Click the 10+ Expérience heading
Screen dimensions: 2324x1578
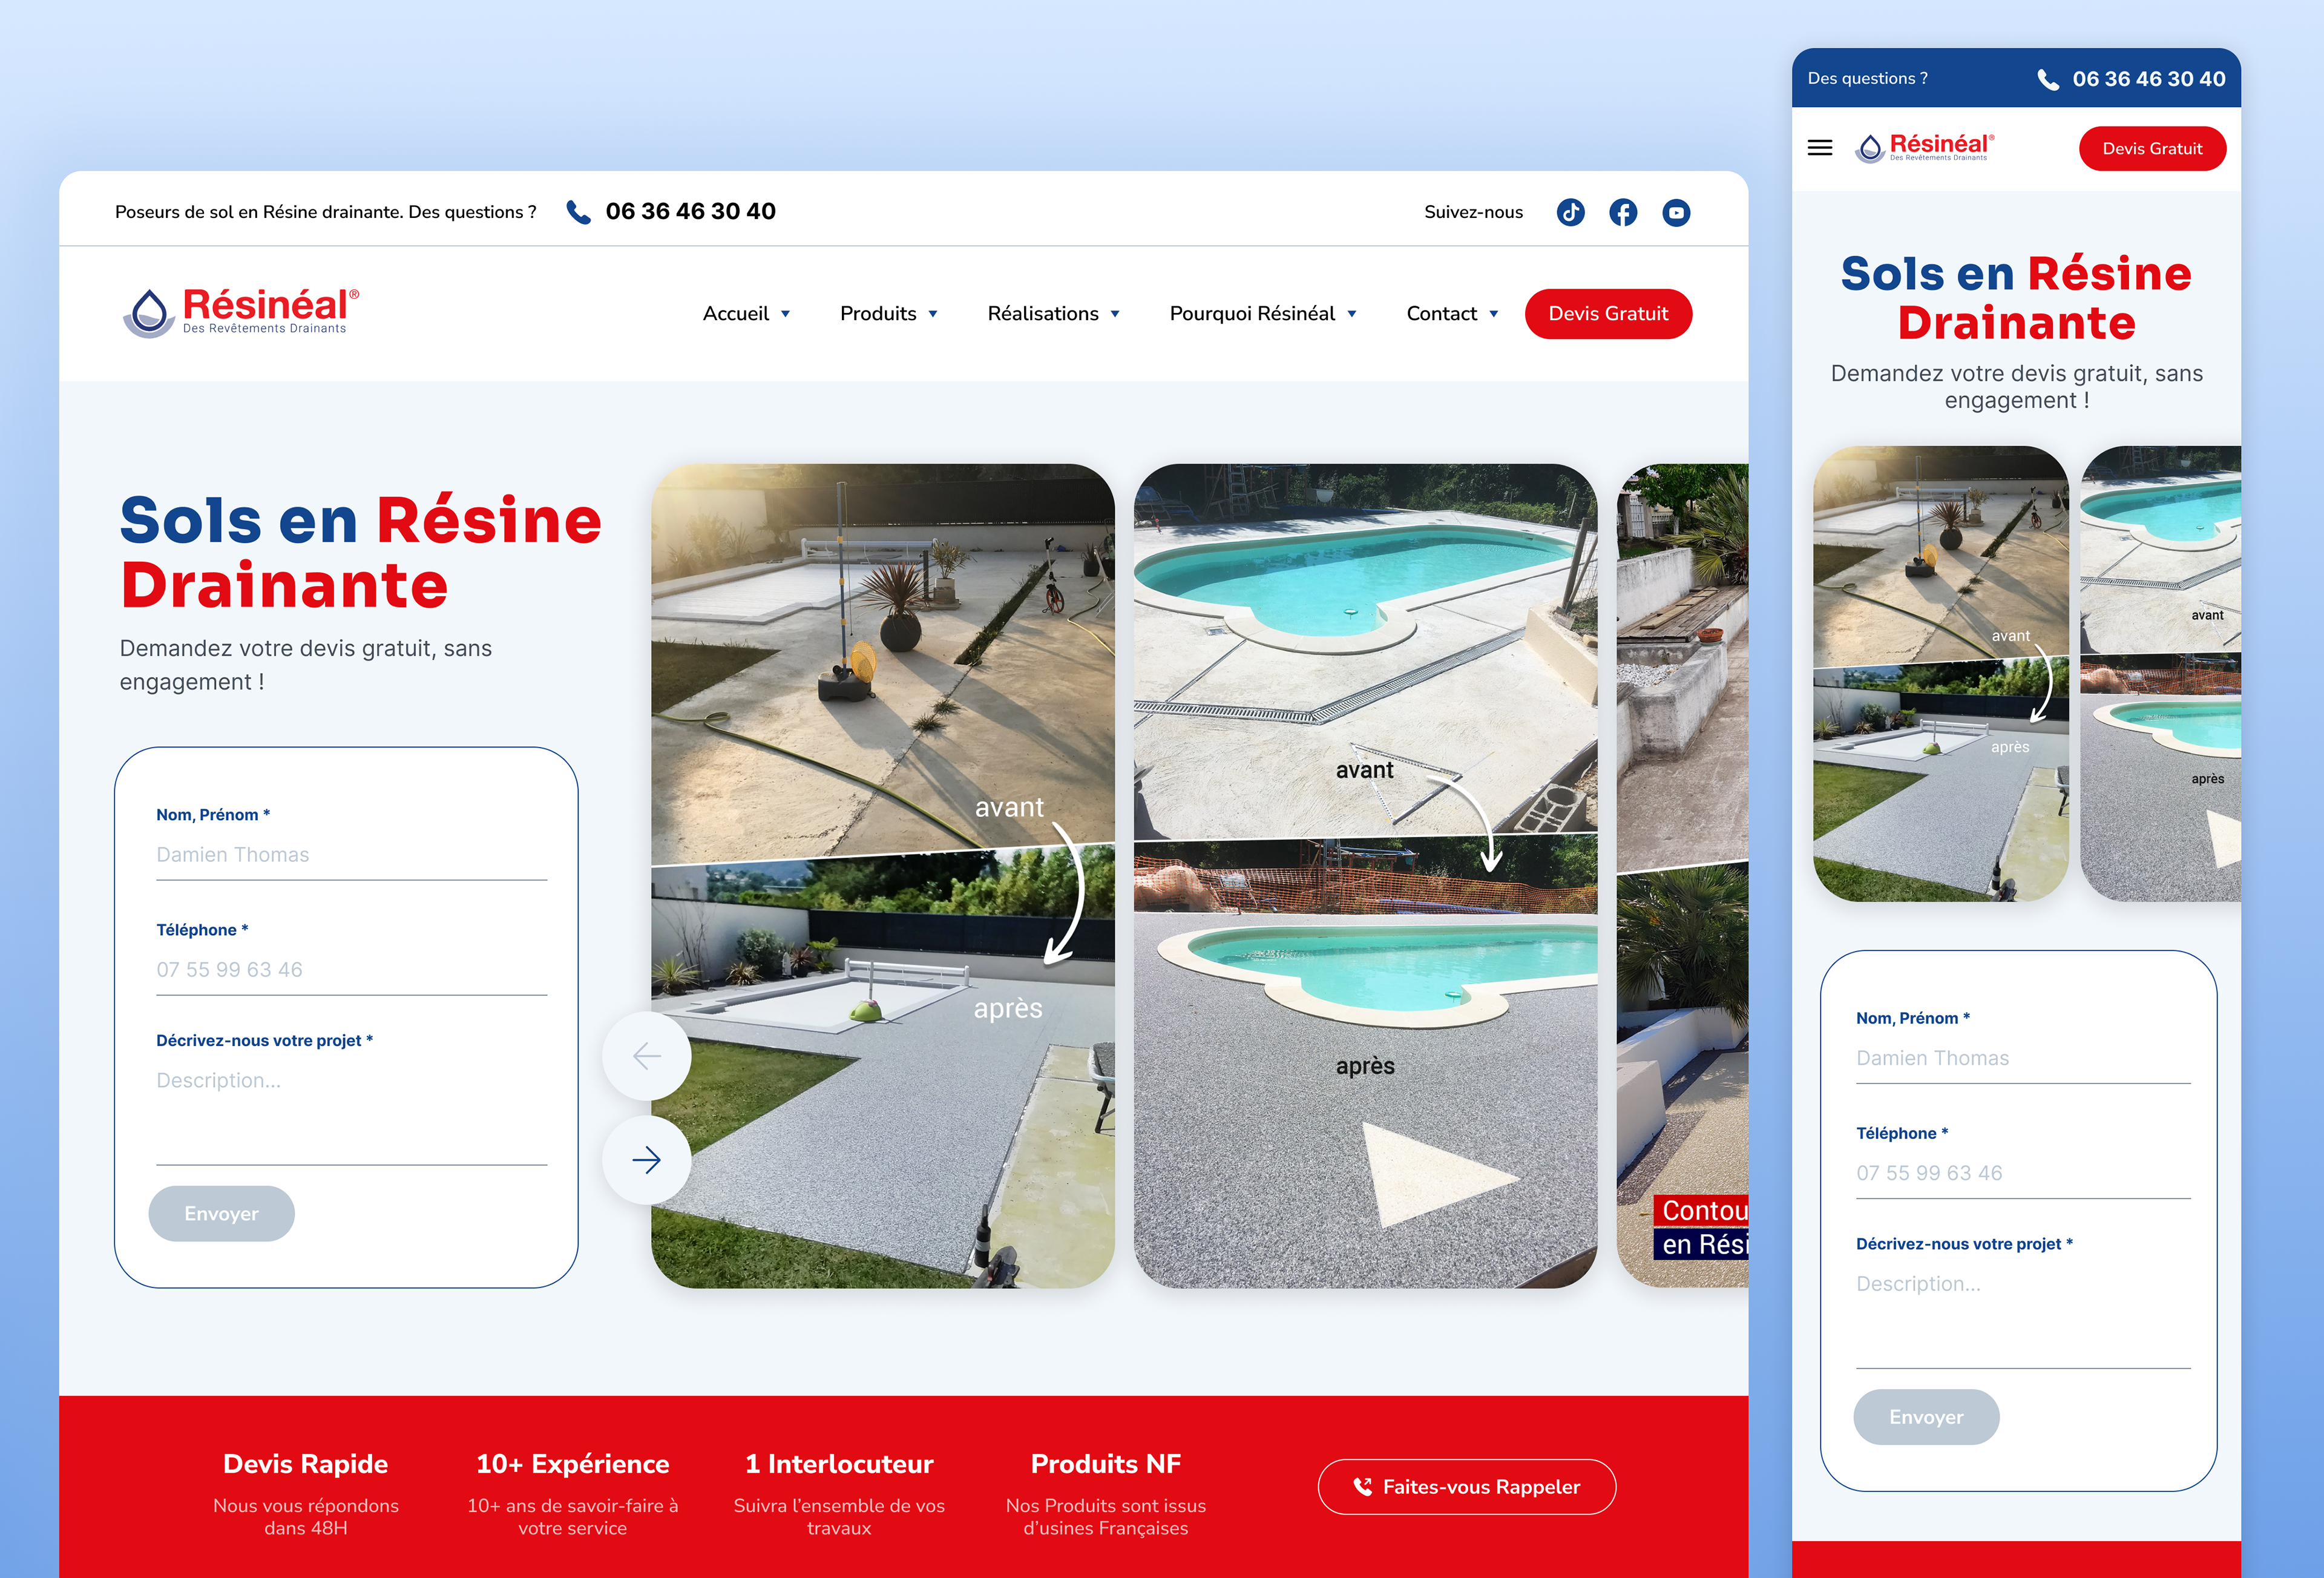(573, 1464)
